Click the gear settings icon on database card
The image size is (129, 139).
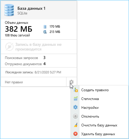pos(71,82)
